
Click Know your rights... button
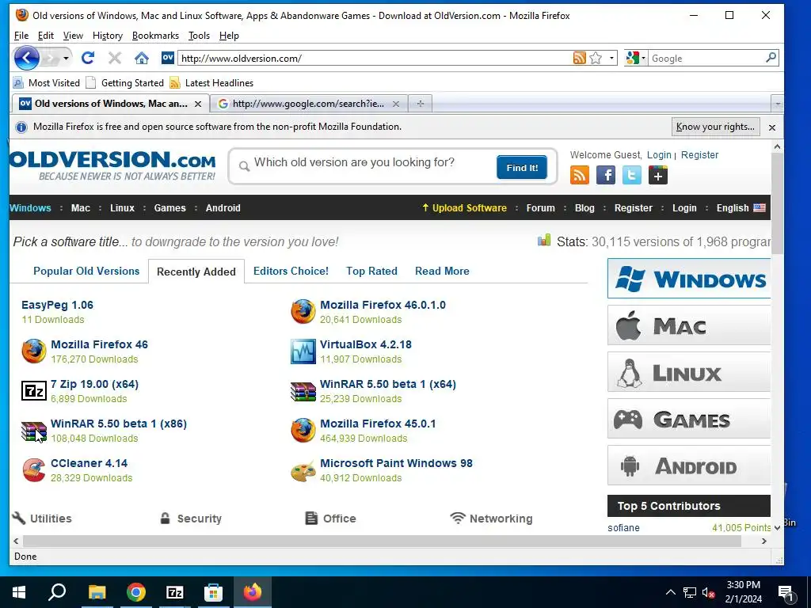pos(715,127)
